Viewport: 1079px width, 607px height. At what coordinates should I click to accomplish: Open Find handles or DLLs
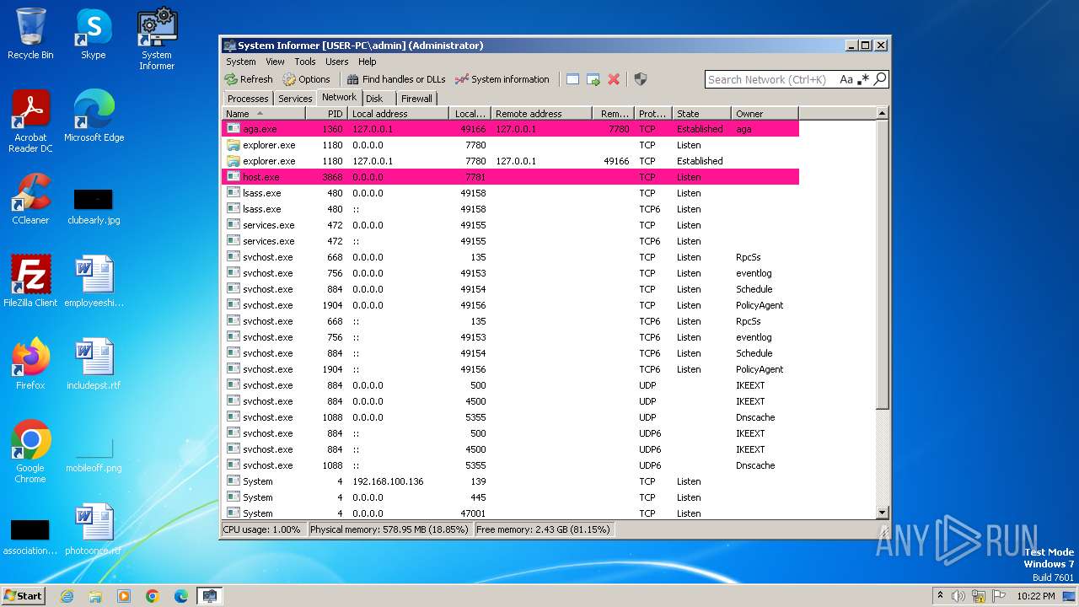point(396,79)
